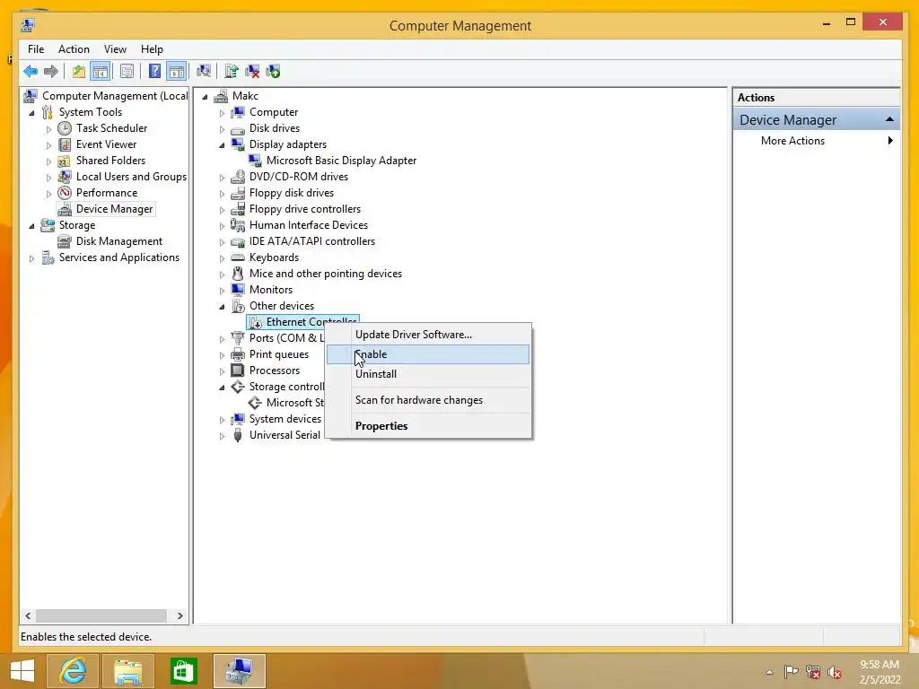This screenshot has width=919, height=689.
Task: Select Event Viewer icon in tree
Action: coord(65,144)
